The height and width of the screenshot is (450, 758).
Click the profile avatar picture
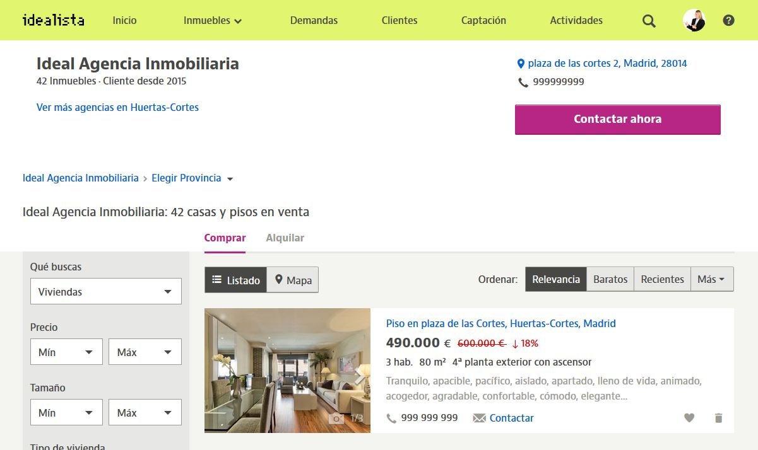[694, 20]
